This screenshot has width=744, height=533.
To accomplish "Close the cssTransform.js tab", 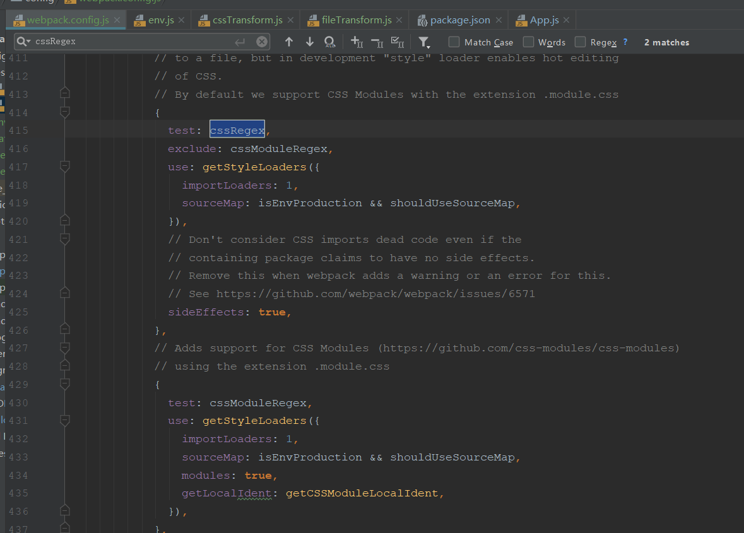I will coord(290,20).
